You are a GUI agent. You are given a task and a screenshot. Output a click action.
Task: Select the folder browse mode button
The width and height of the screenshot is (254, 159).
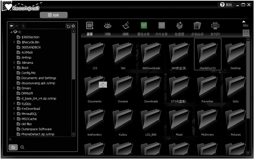[13, 147]
